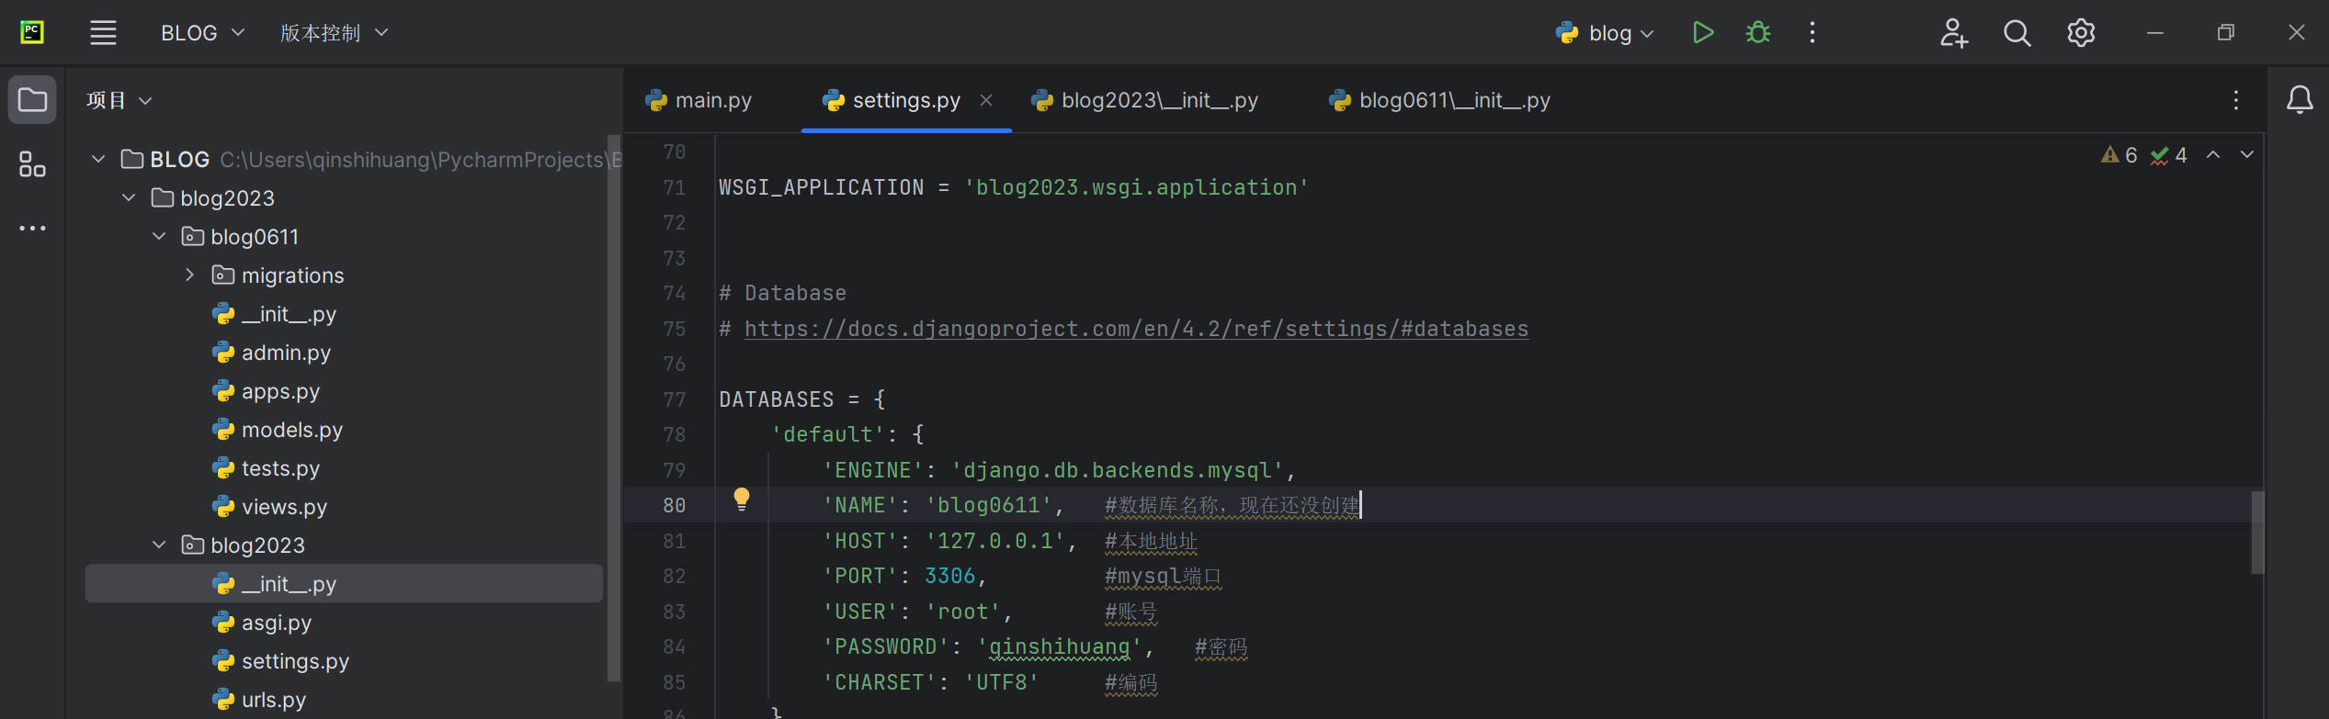Open the blog run configuration dropdown
Screen dimensions: 2329x719
pos(1605,33)
